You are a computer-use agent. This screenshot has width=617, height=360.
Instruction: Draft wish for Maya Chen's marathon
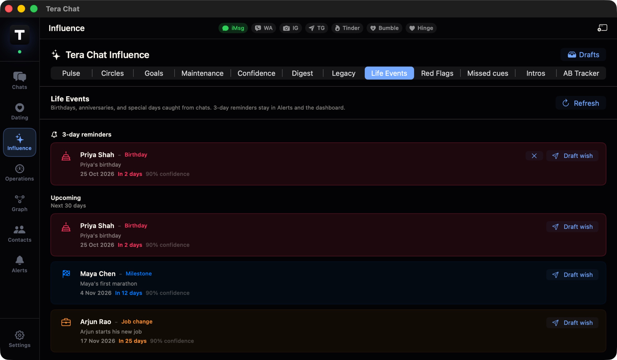[572, 275]
